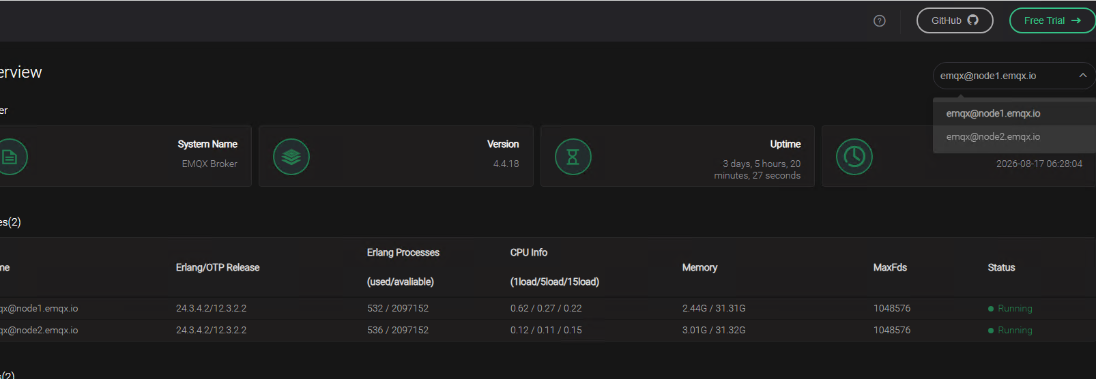
Task: Click the uptime value 3 days, 5 hours
Action: tap(758, 169)
